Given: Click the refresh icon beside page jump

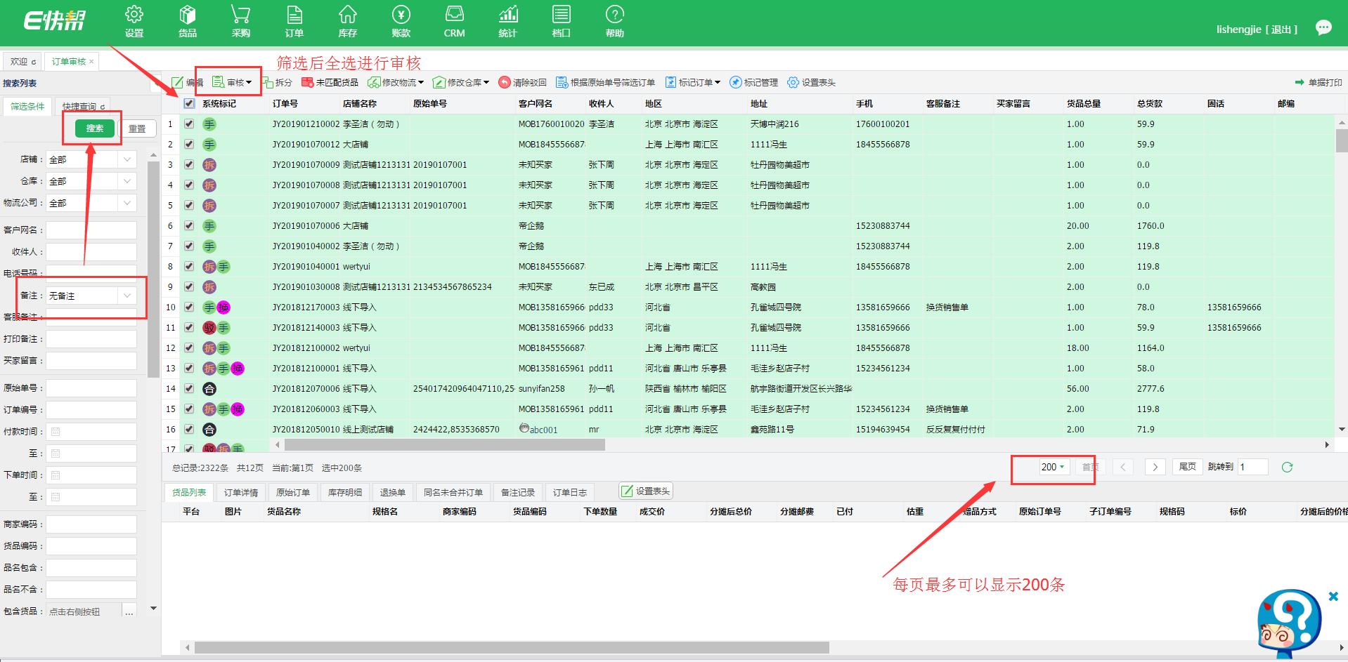Looking at the screenshot, I should pyautogui.click(x=1287, y=467).
